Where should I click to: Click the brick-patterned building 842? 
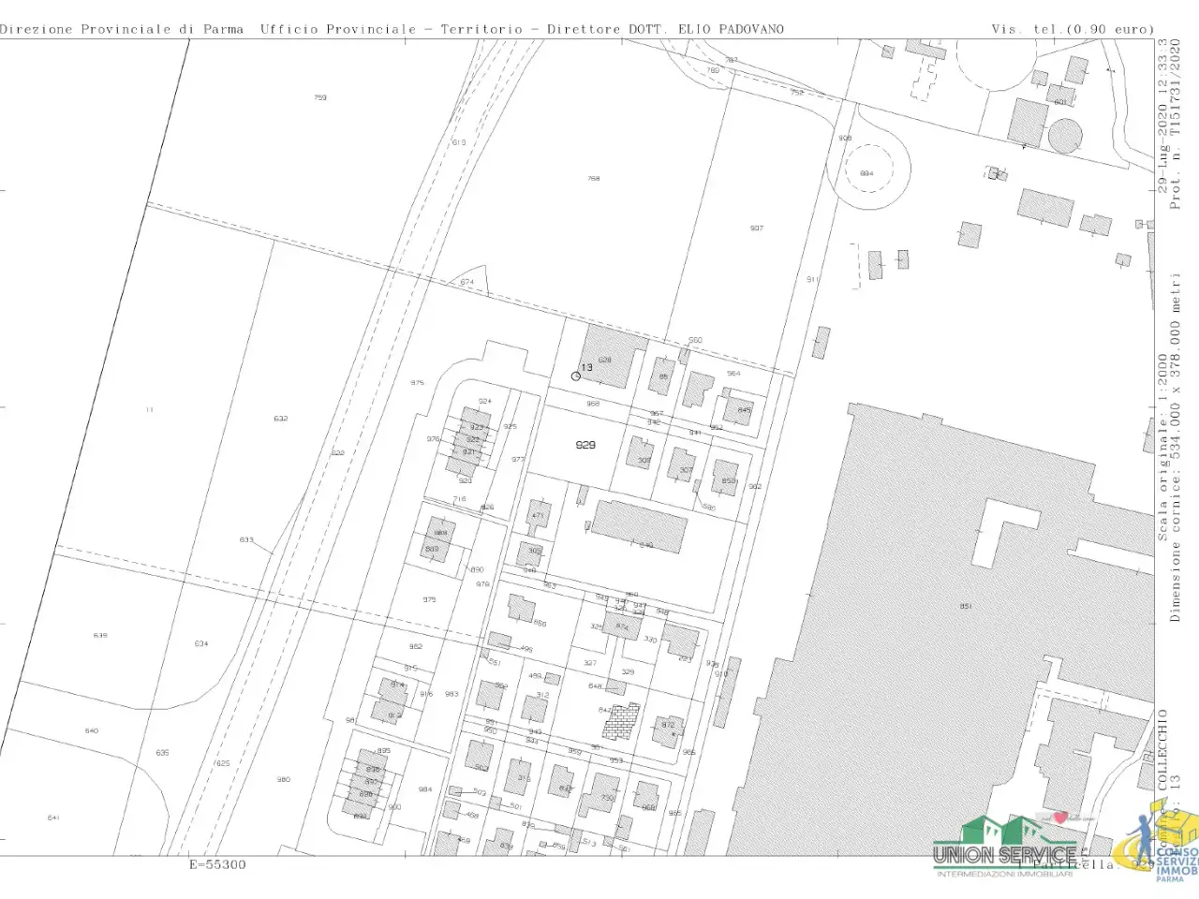[x=620, y=721]
